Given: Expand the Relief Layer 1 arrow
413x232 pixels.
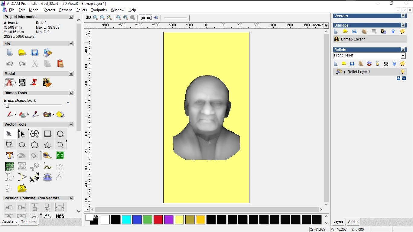Looking at the screenshot, I should (x=345, y=72).
